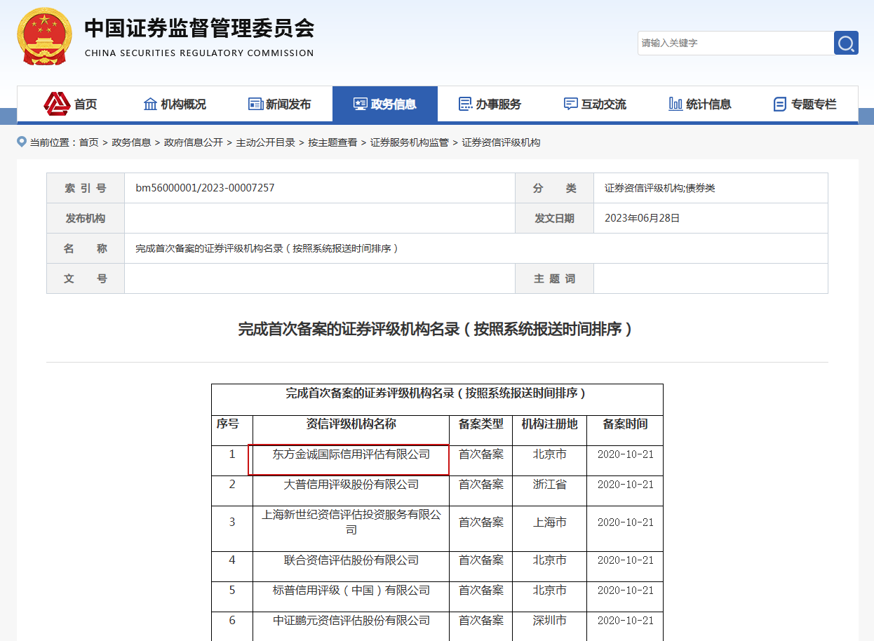Open 证券服务机构监管 breadcrumb link
Viewport: 874px width, 641px height.
410,142
